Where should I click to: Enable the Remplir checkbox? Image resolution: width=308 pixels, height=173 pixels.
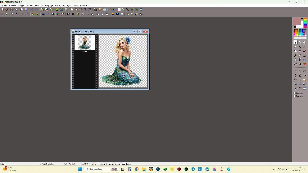295,96
